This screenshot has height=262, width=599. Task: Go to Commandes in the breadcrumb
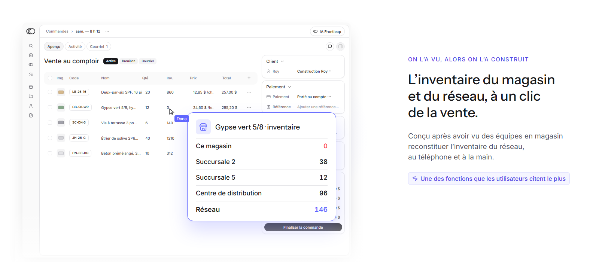(x=57, y=31)
